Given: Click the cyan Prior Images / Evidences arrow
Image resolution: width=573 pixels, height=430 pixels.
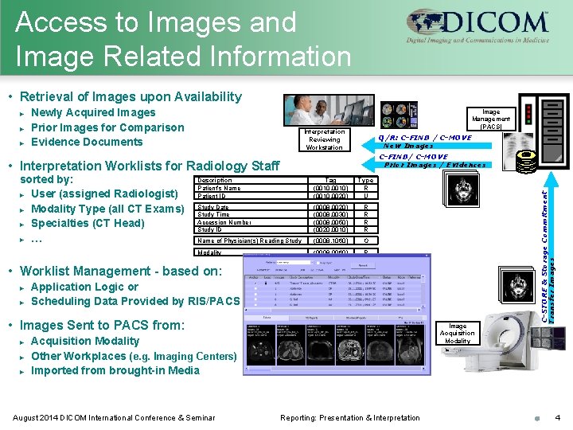Looking at the screenshot, I should [427, 165].
